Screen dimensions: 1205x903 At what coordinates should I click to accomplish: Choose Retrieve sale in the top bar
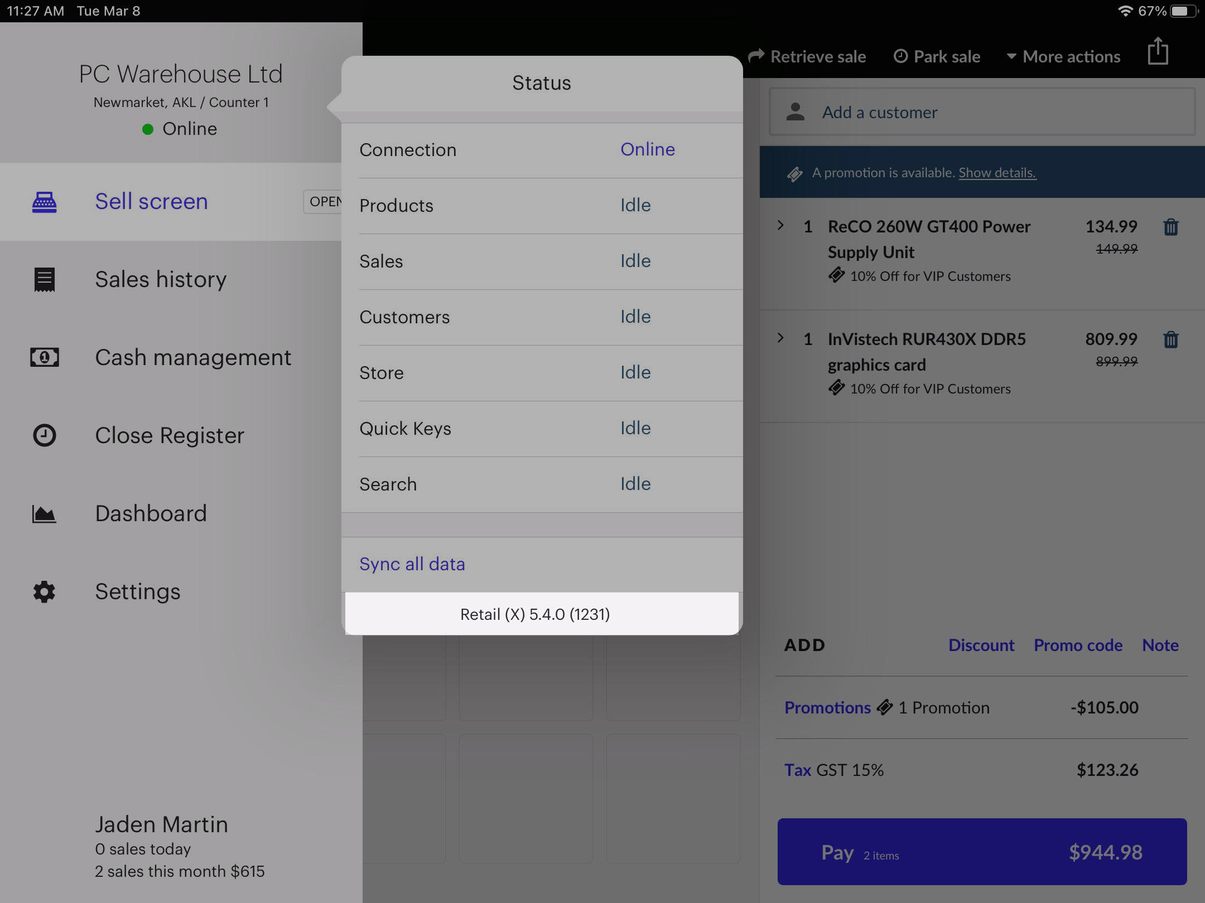point(807,57)
